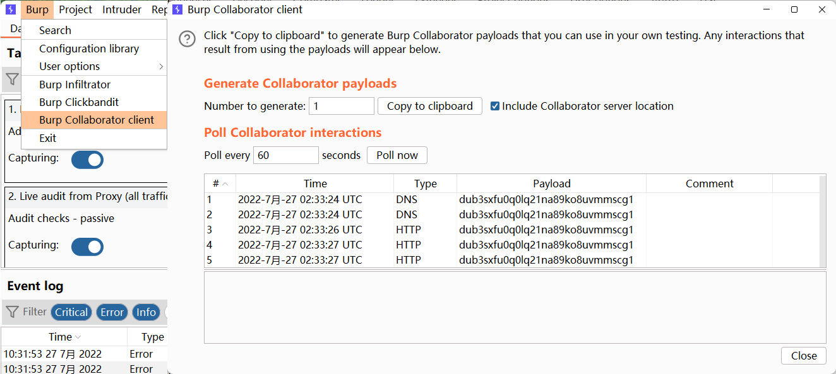Click the empty interaction details pane
Viewport: 836px width, 374px height.
pyautogui.click(x=515, y=307)
